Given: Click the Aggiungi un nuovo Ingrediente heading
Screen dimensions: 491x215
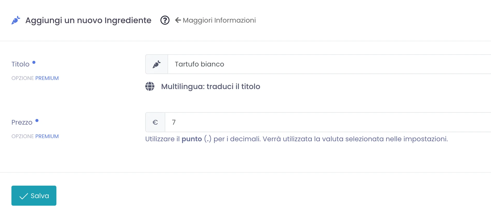Looking at the screenshot, I should coord(88,20).
